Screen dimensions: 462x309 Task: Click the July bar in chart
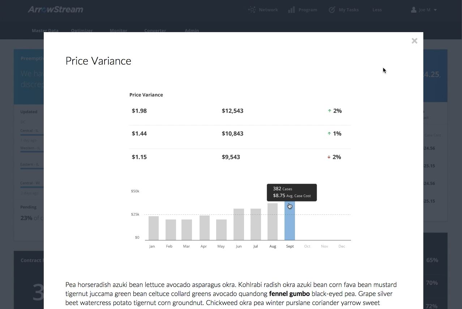(x=256, y=224)
